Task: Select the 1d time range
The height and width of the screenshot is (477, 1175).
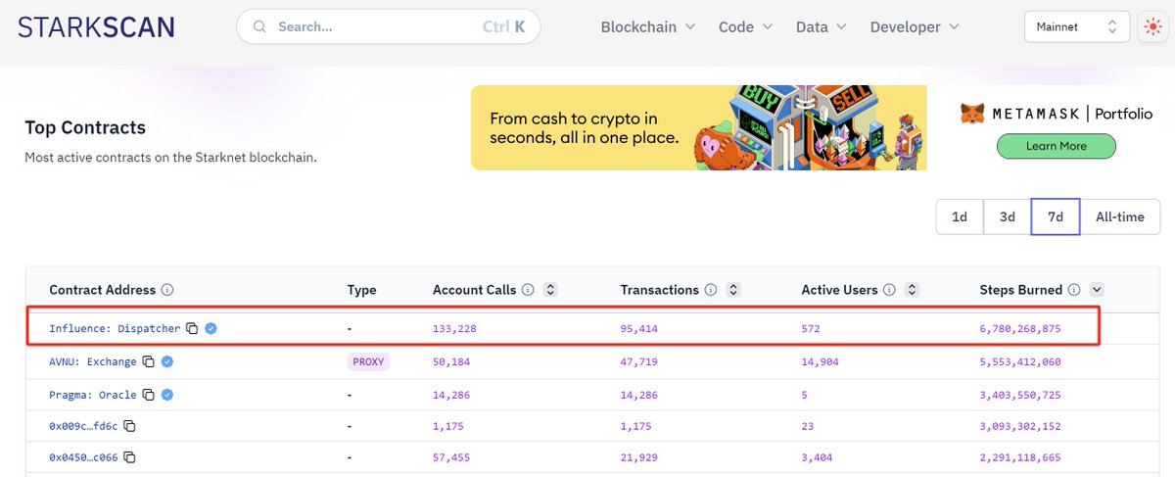Action: [960, 216]
